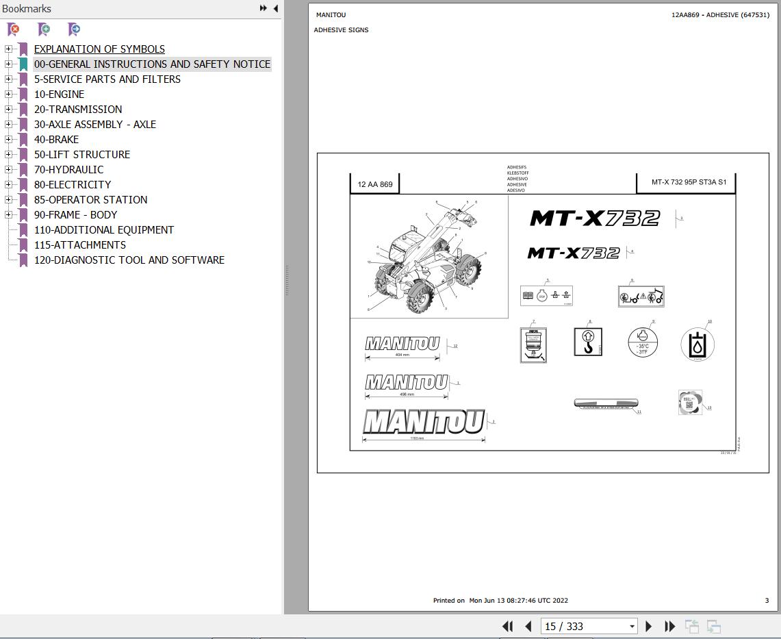Expand all bookmarks double-arrow icon
The height and width of the screenshot is (639, 781).
[x=264, y=8]
